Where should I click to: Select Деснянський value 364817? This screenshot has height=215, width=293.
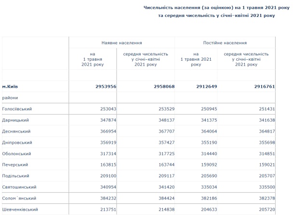(267, 132)
